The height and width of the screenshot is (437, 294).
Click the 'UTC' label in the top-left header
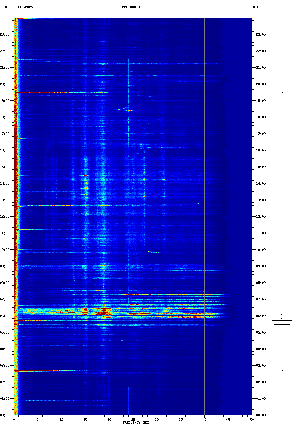[7, 7]
